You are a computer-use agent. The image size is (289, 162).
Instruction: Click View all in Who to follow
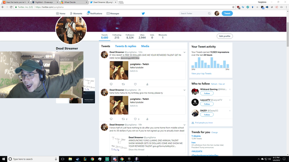[222, 84]
